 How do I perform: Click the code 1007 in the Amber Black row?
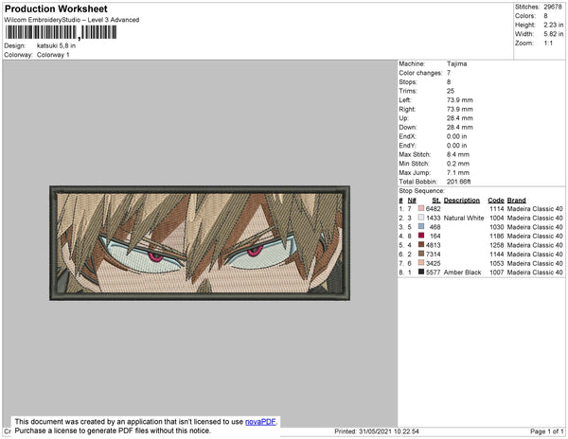pyautogui.click(x=497, y=272)
